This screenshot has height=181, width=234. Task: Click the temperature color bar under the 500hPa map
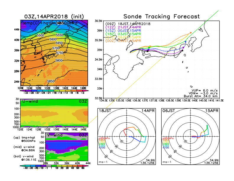[54, 91]
